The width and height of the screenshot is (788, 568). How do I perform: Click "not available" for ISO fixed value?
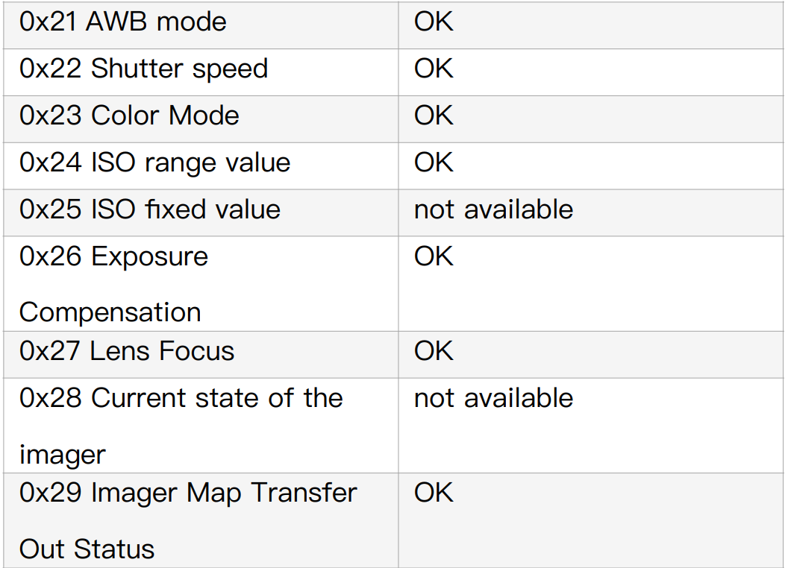tap(493, 209)
